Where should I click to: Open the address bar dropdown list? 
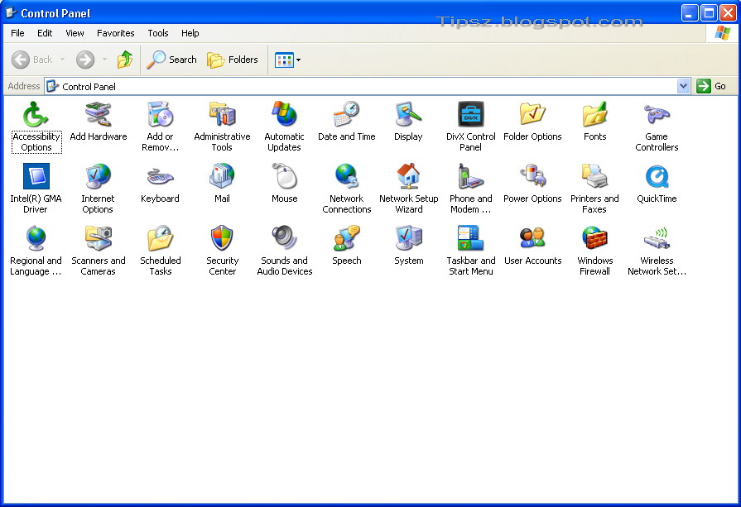point(682,86)
